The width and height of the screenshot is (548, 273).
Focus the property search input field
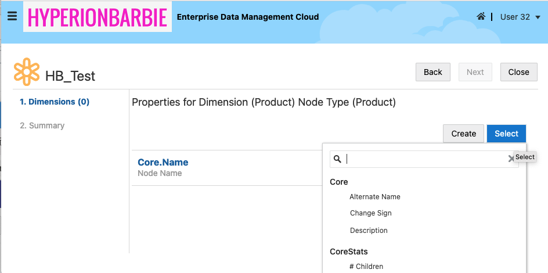(424, 159)
